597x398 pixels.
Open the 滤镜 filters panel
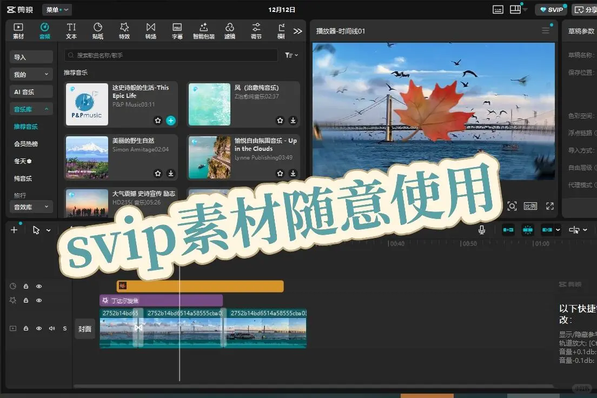pos(230,30)
